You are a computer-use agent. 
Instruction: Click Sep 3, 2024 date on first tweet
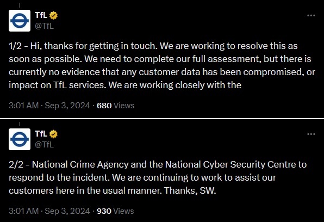tap(67, 106)
